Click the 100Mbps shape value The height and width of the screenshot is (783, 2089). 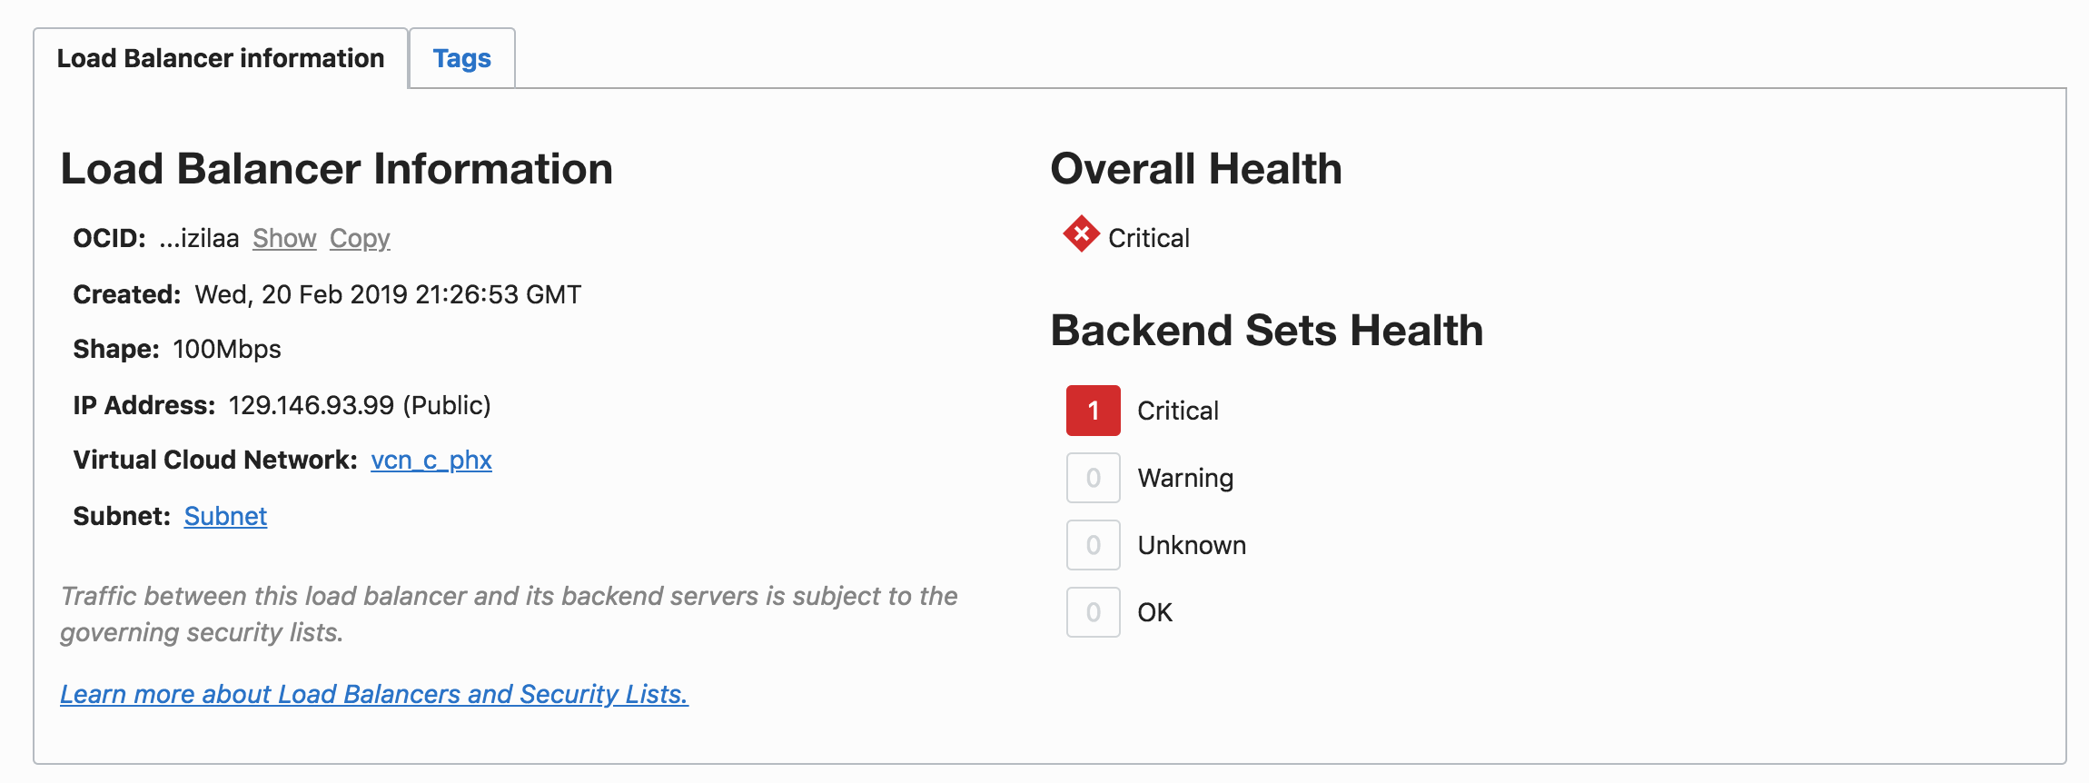[227, 349]
